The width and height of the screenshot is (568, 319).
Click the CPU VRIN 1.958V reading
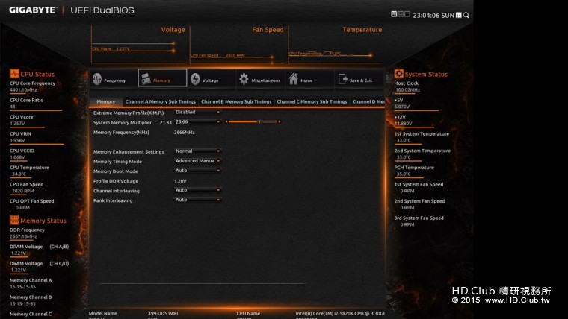pos(17,140)
